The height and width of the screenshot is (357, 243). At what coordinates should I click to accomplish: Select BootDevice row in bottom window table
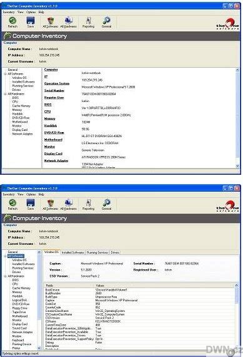click(139, 290)
